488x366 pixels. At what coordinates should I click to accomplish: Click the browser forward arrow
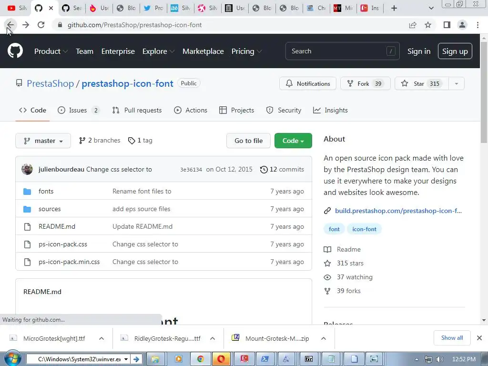pos(26,25)
